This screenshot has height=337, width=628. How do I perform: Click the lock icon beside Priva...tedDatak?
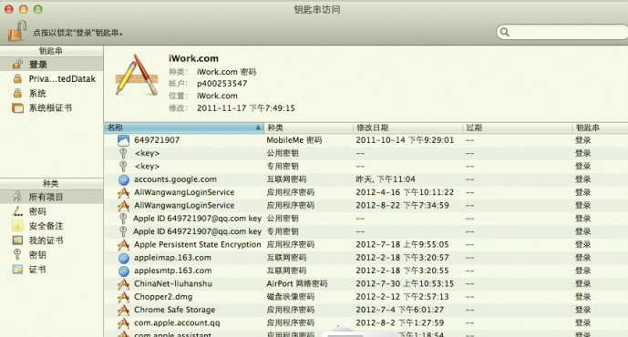click(17, 79)
